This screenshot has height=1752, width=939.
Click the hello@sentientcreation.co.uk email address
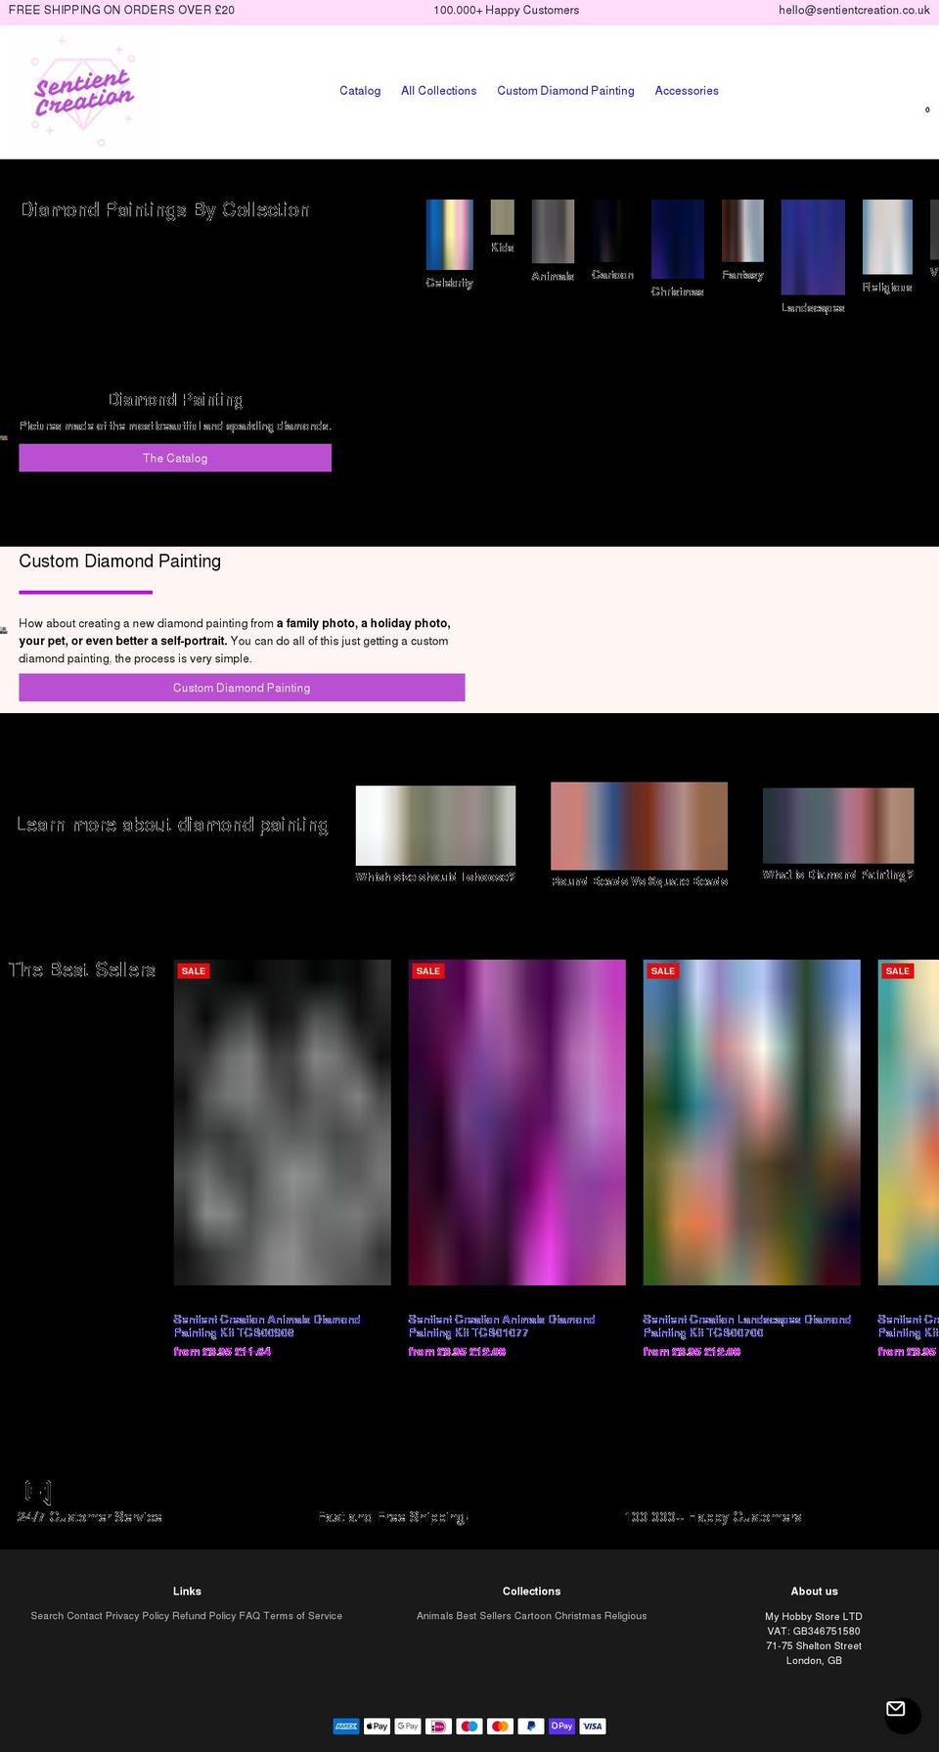854,10
